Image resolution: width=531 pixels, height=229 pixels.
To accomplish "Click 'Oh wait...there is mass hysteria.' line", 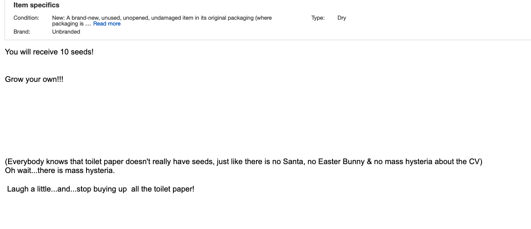I will 60,170.
